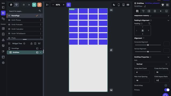This screenshot has width=171, height=96.
Task: Toggle the Shrink Wrap switch
Action: coord(167,85)
